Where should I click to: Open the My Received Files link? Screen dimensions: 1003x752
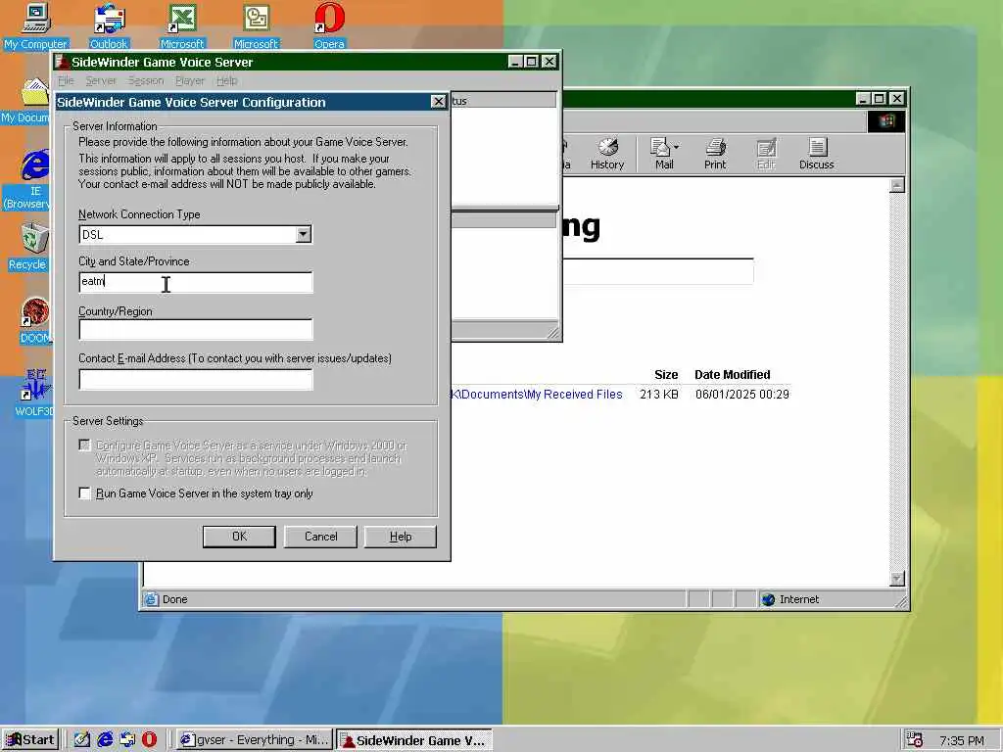[538, 395]
